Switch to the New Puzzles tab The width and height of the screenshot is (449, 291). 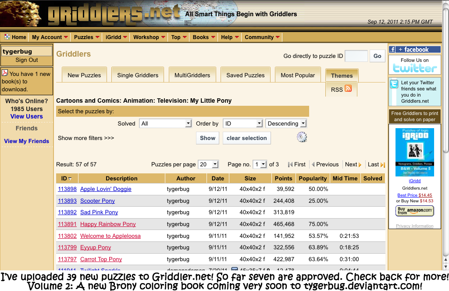tap(84, 75)
